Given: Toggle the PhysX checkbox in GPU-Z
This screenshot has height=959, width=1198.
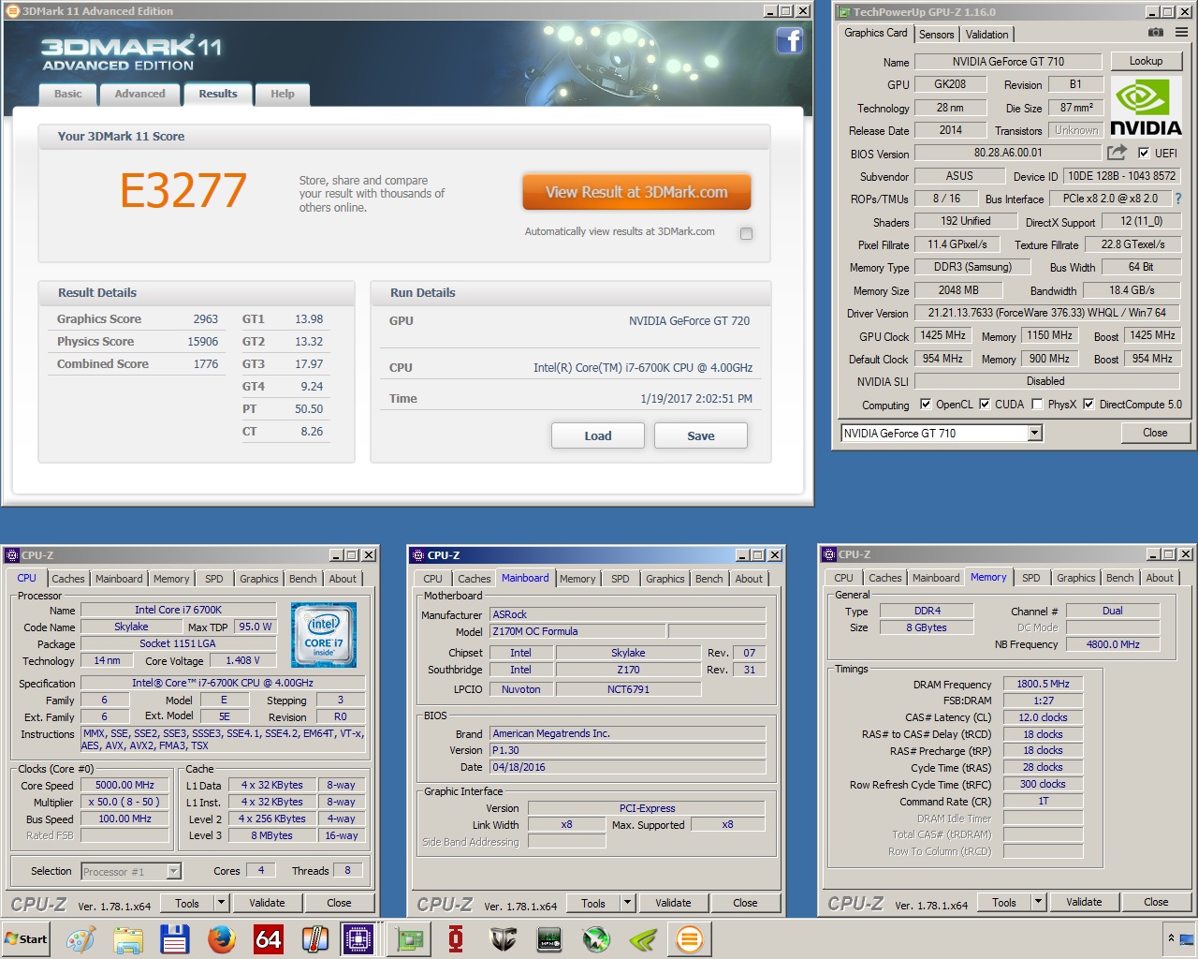Looking at the screenshot, I should pos(1037,405).
